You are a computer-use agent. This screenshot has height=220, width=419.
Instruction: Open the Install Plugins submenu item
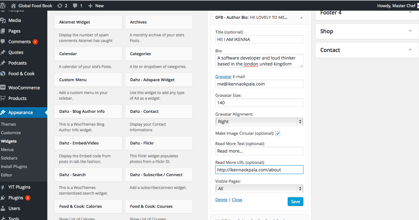coord(14,166)
